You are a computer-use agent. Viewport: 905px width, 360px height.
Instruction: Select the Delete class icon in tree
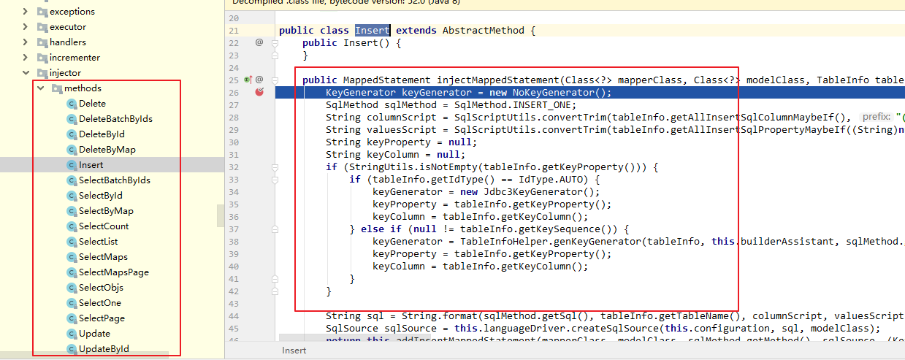pyautogui.click(x=72, y=104)
